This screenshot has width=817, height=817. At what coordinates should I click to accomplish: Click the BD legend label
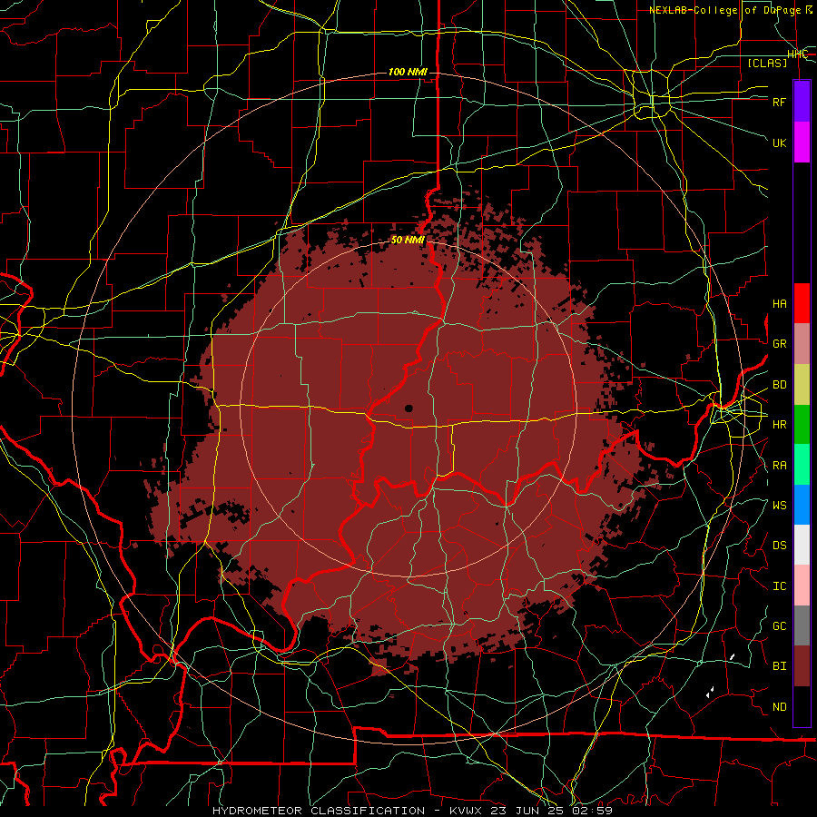(x=779, y=385)
